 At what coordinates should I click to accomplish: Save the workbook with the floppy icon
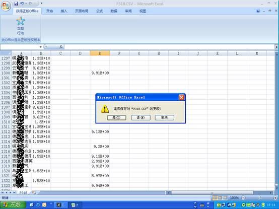pos(16,4)
